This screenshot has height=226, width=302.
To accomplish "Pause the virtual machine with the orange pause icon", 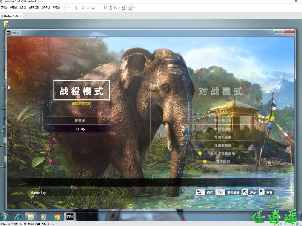I will pos(65,8).
